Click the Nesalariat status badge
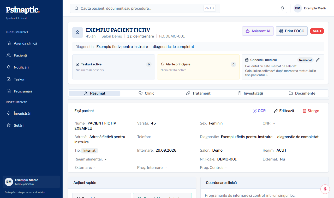The width and height of the screenshot is (334, 198). pyautogui.click(x=305, y=60)
